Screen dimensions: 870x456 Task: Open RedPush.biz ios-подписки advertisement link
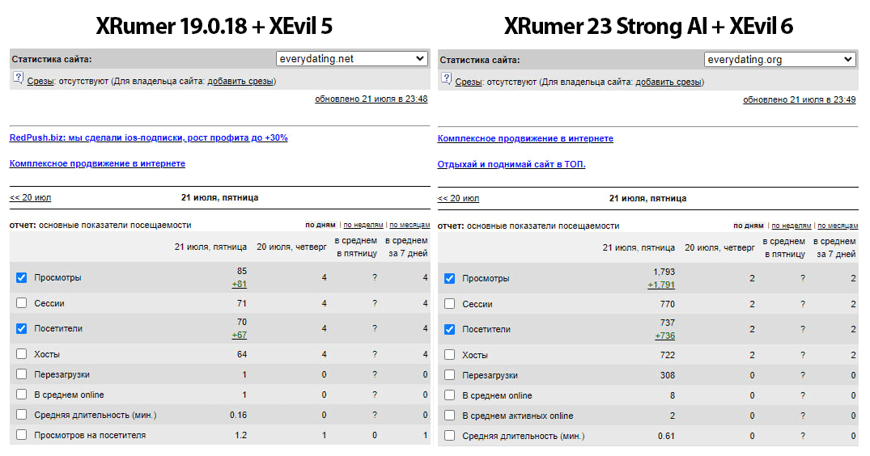pyautogui.click(x=148, y=138)
